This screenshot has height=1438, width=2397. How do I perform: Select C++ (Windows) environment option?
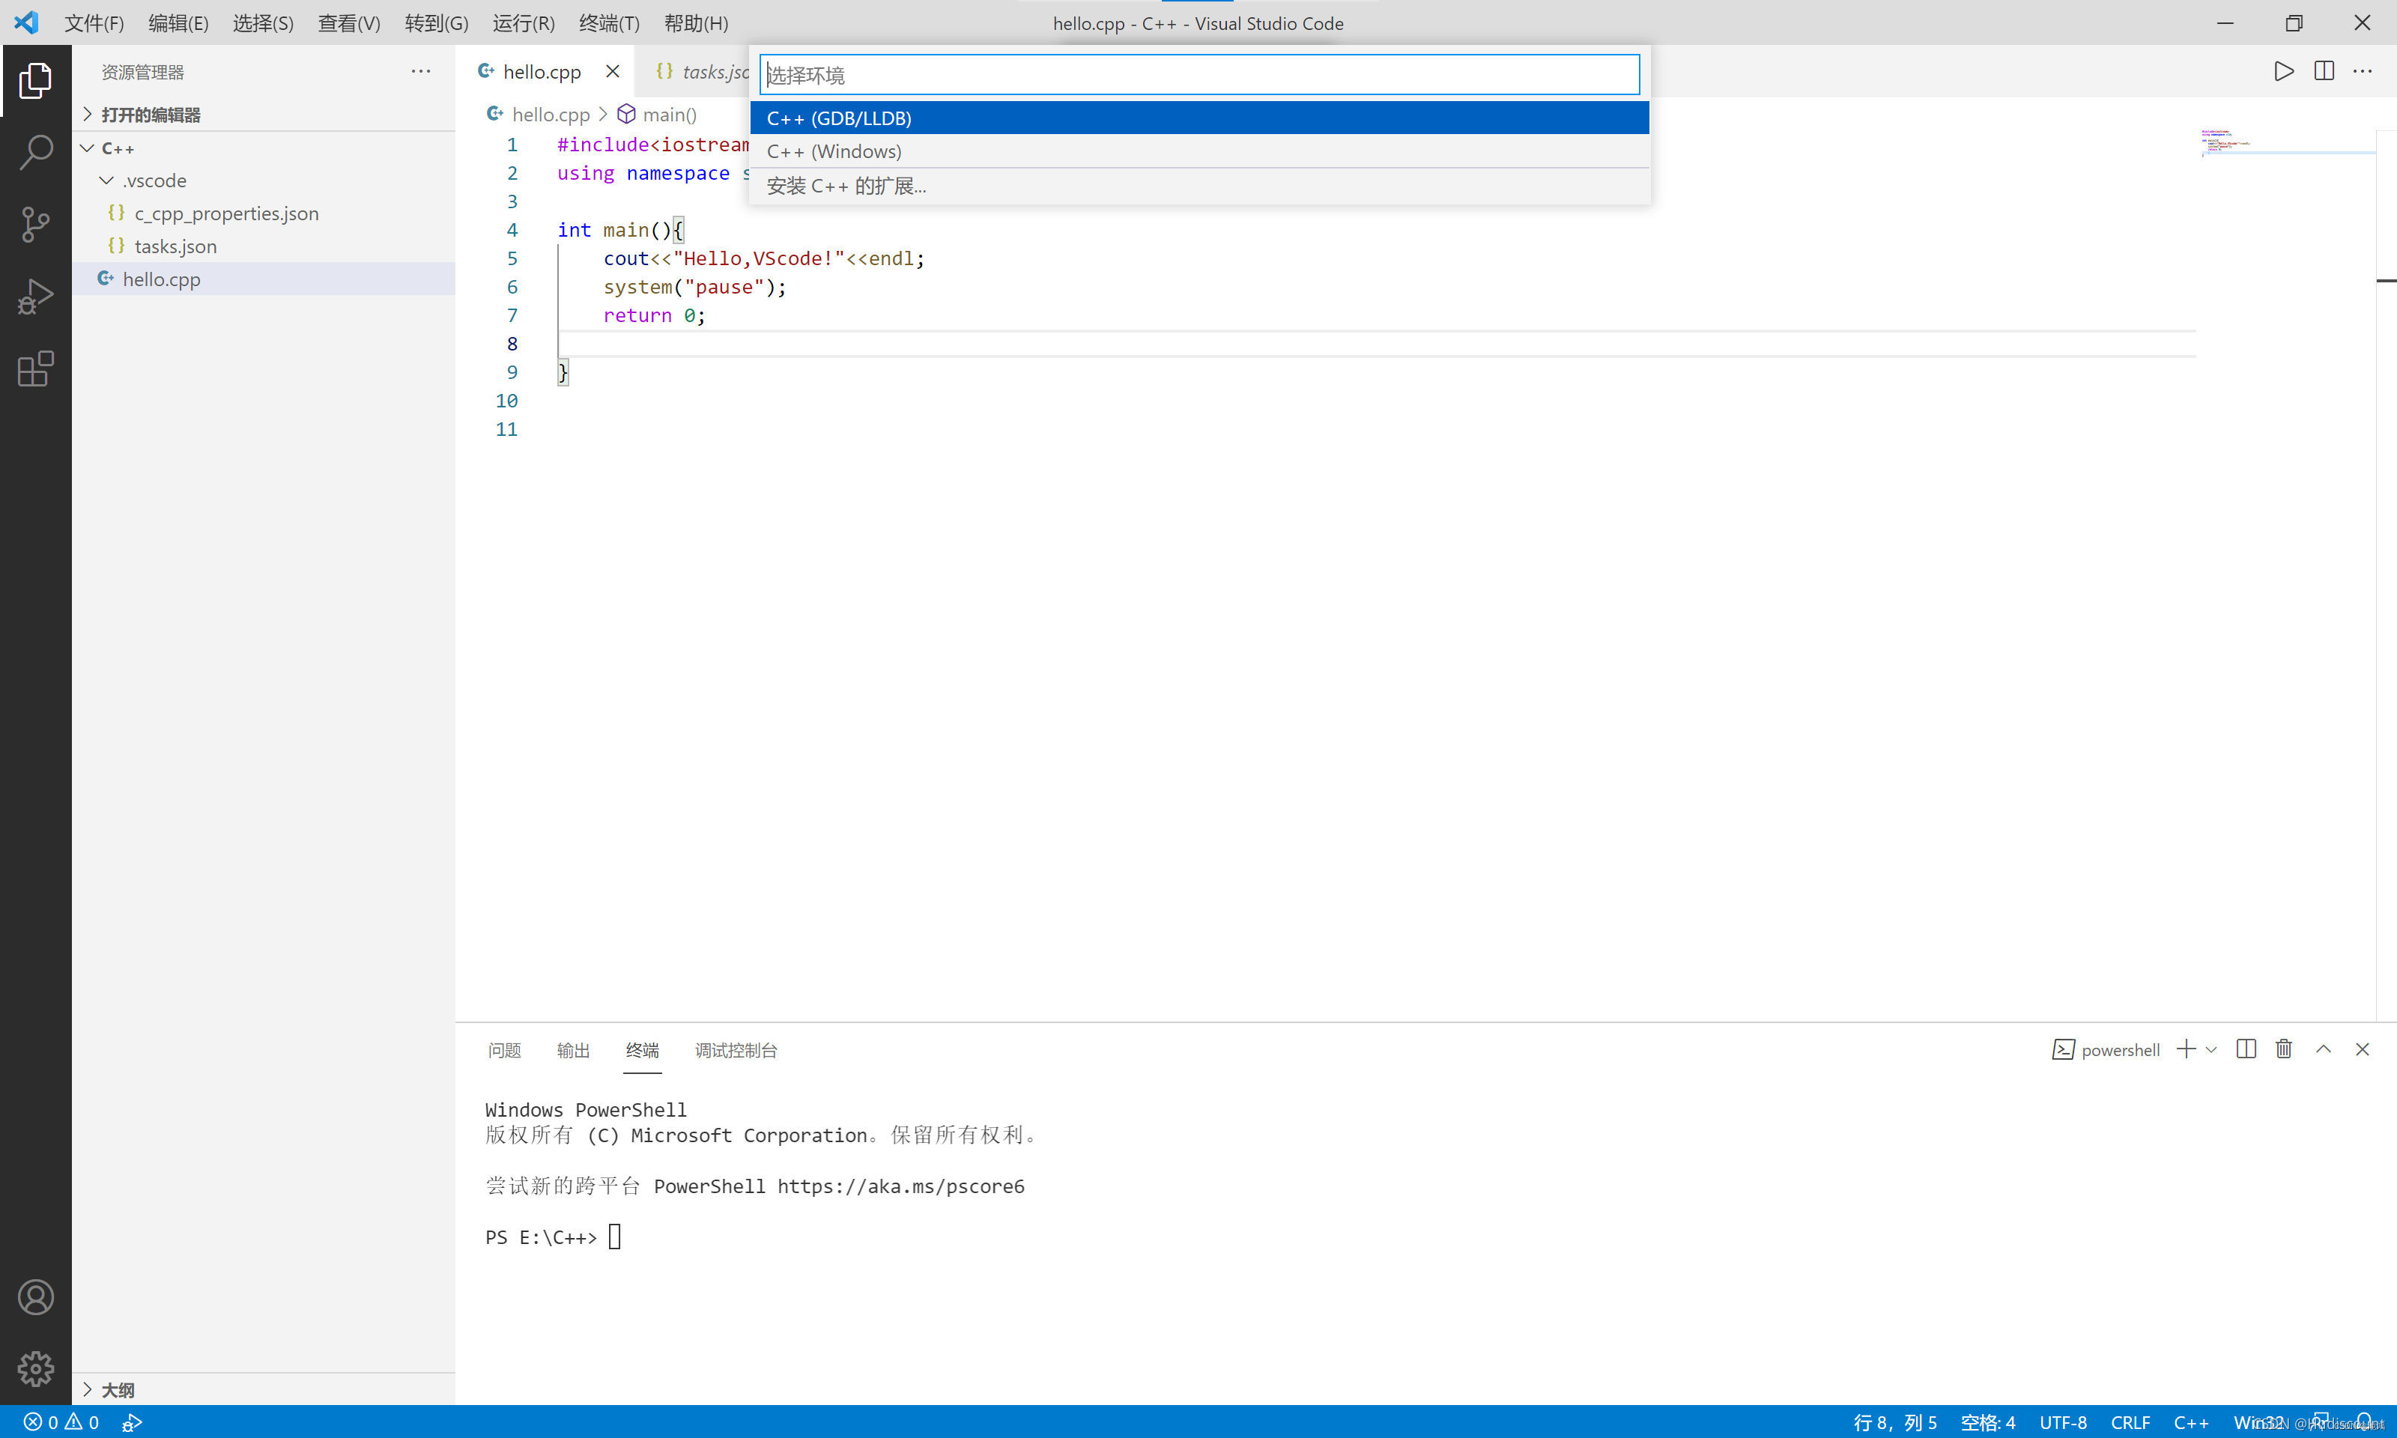[833, 151]
